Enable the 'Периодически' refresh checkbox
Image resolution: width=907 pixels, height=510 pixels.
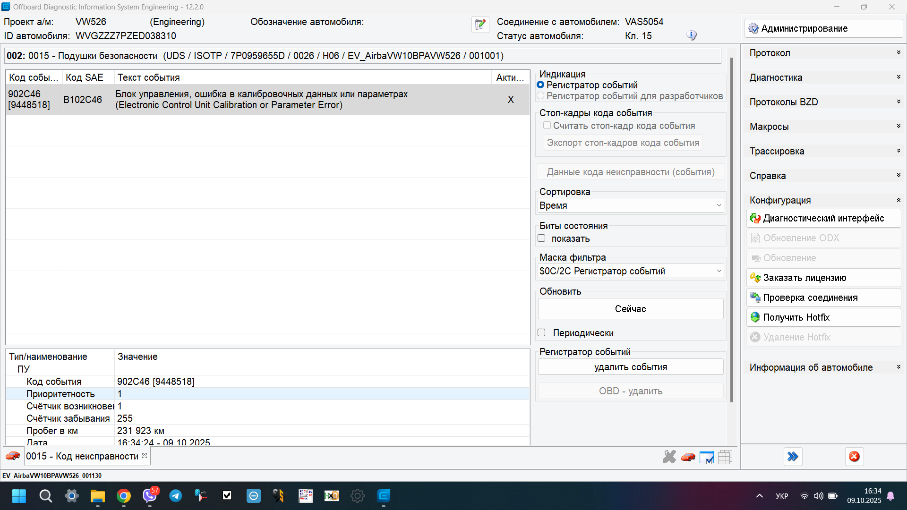541,333
